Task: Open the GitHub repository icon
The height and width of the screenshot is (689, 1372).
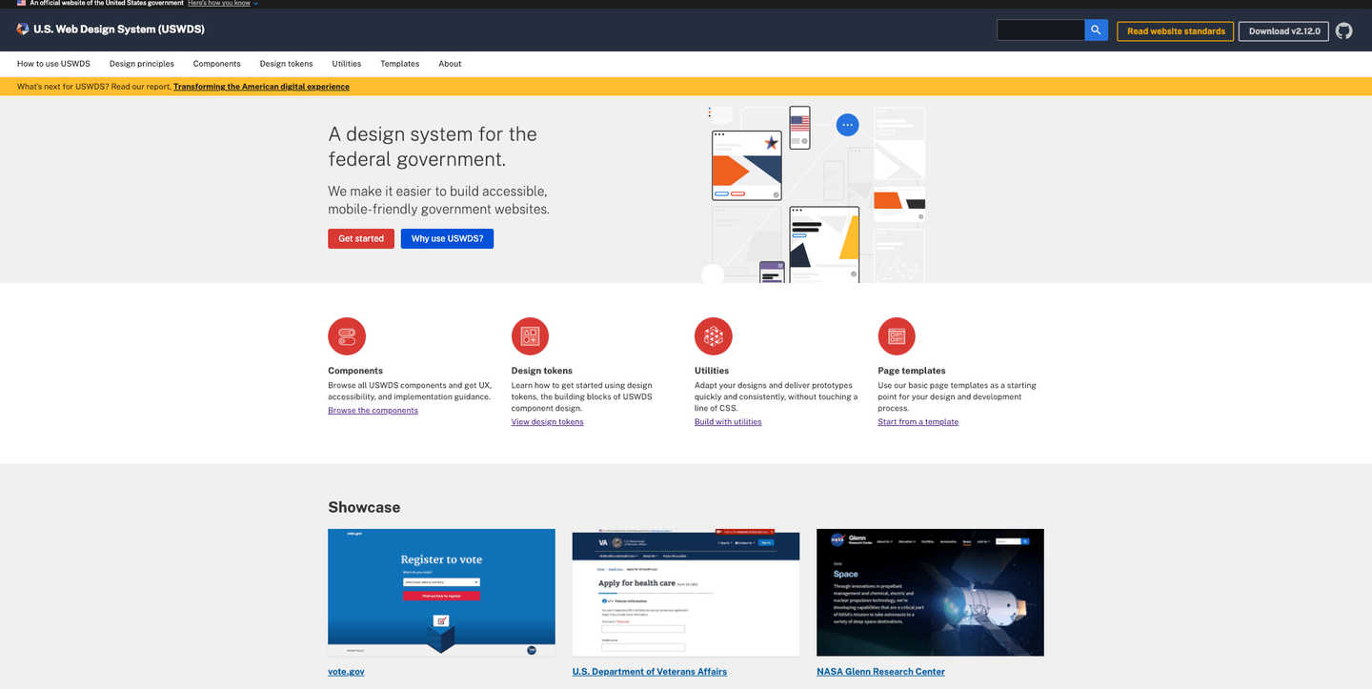Action: click(1343, 30)
